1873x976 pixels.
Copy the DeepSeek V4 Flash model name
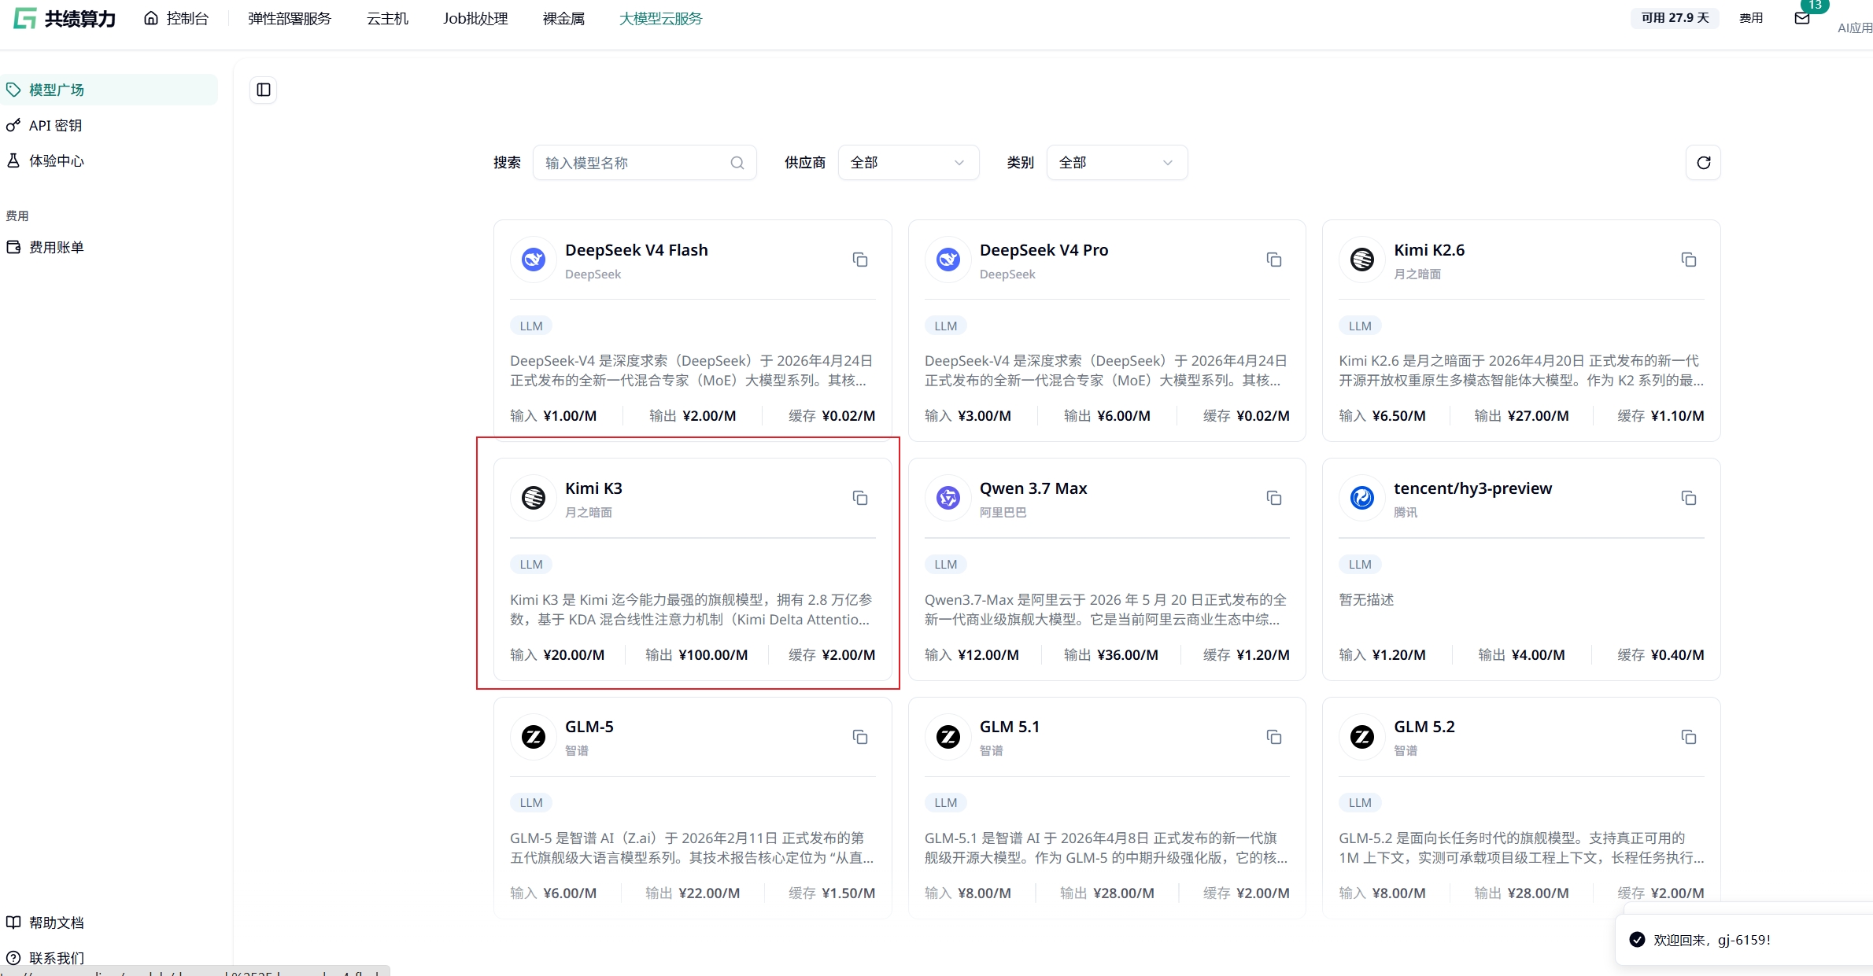860,260
